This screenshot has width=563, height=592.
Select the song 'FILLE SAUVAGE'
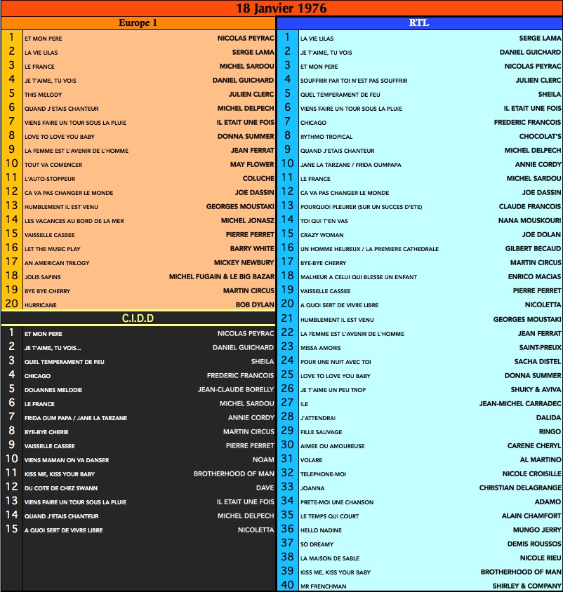point(322,432)
